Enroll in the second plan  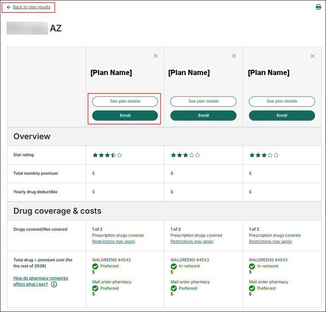coord(203,115)
